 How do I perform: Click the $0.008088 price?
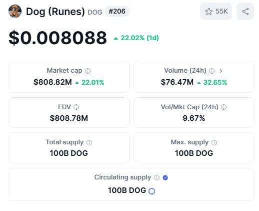[57, 38]
